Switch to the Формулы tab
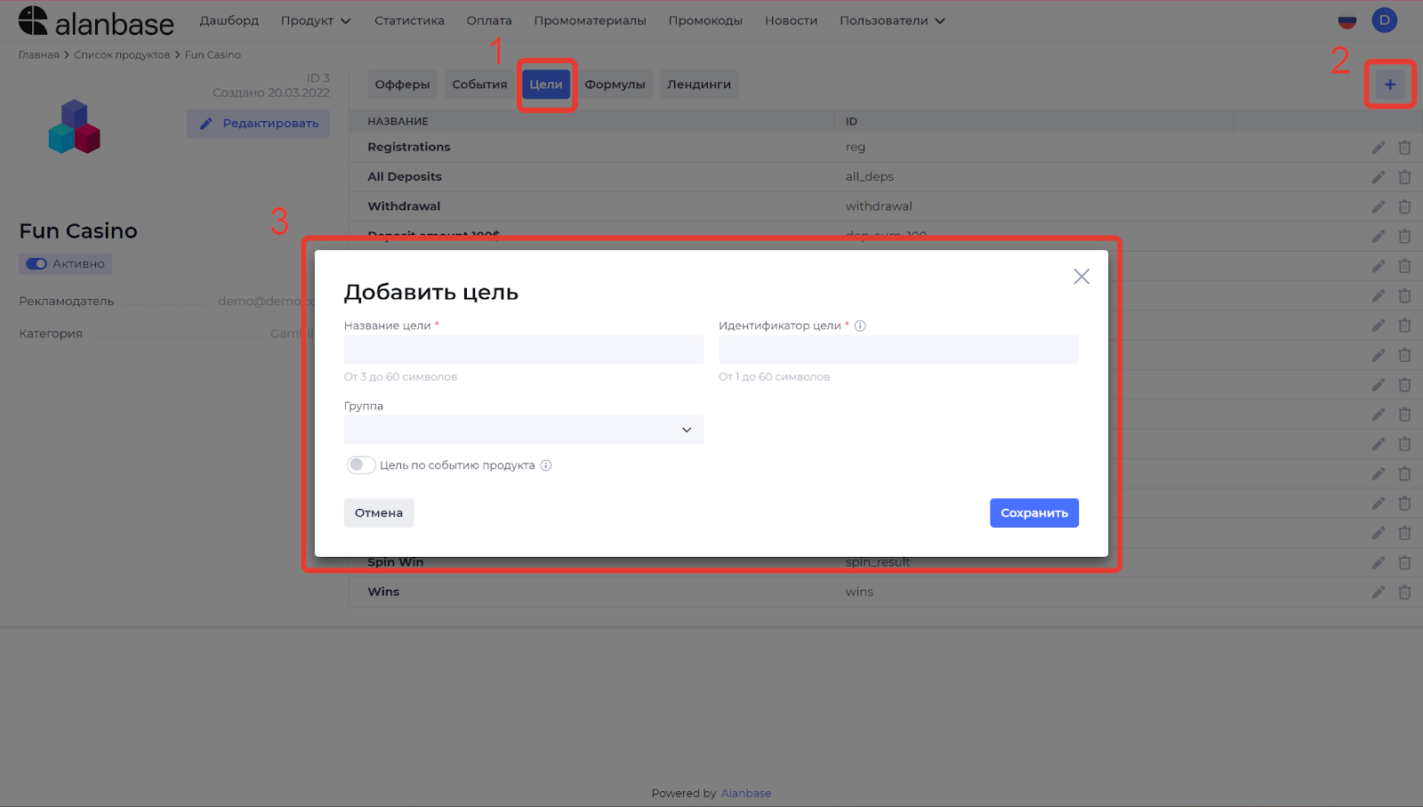The height and width of the screenshot is (807, 1423). coord(615,84)
